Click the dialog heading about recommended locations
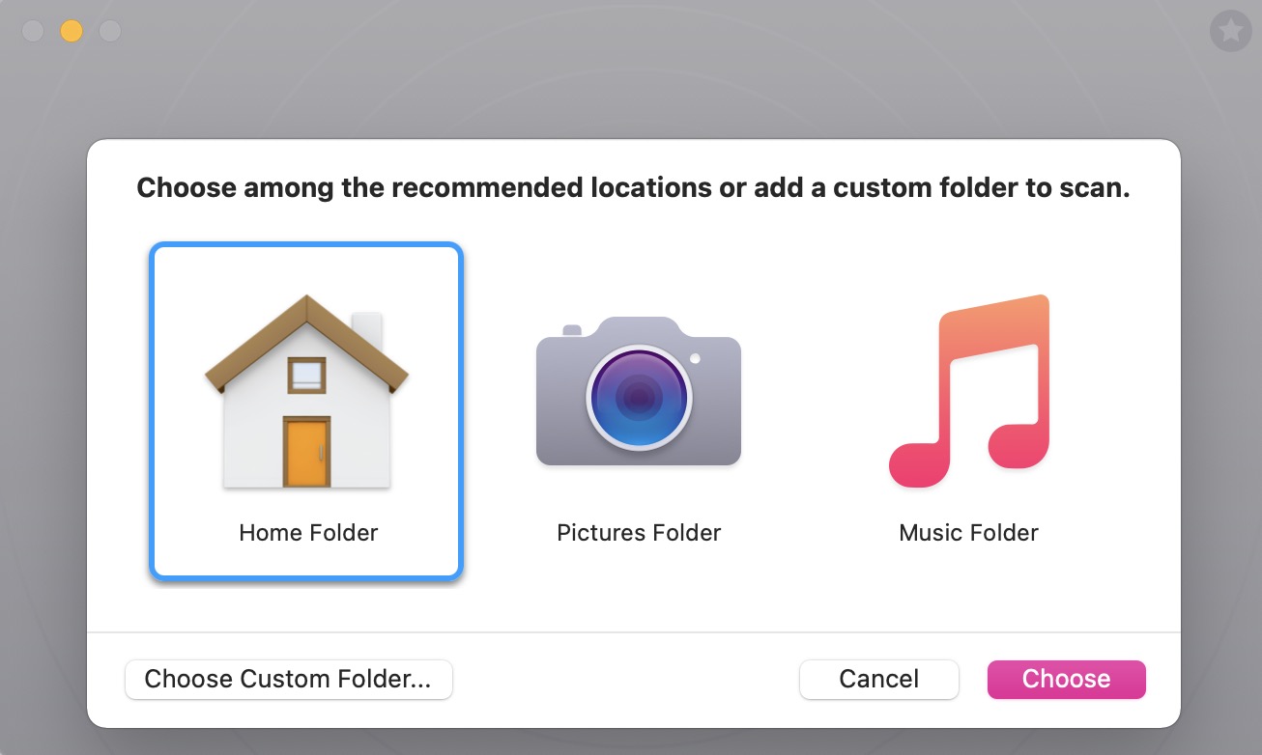This screenshot has height=755, width=1262. point(633,188)
